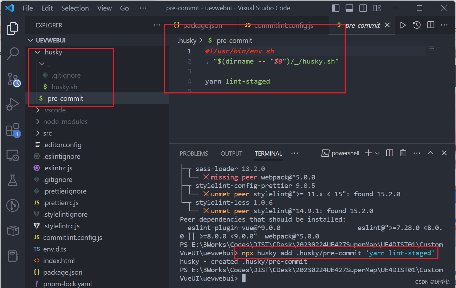Switch to package.json editor tab
The height and width of the screenshot is (288, 456).
[203, 25]
